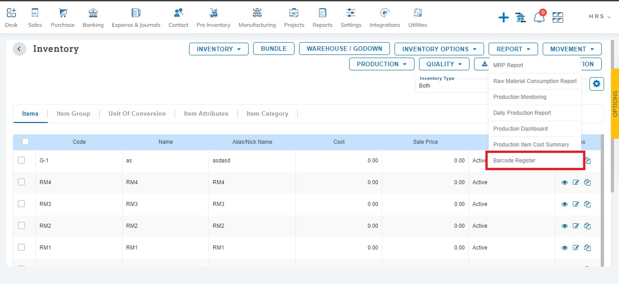Open the Utilities module
The image size is (619, 284).
tap(418, 18)
